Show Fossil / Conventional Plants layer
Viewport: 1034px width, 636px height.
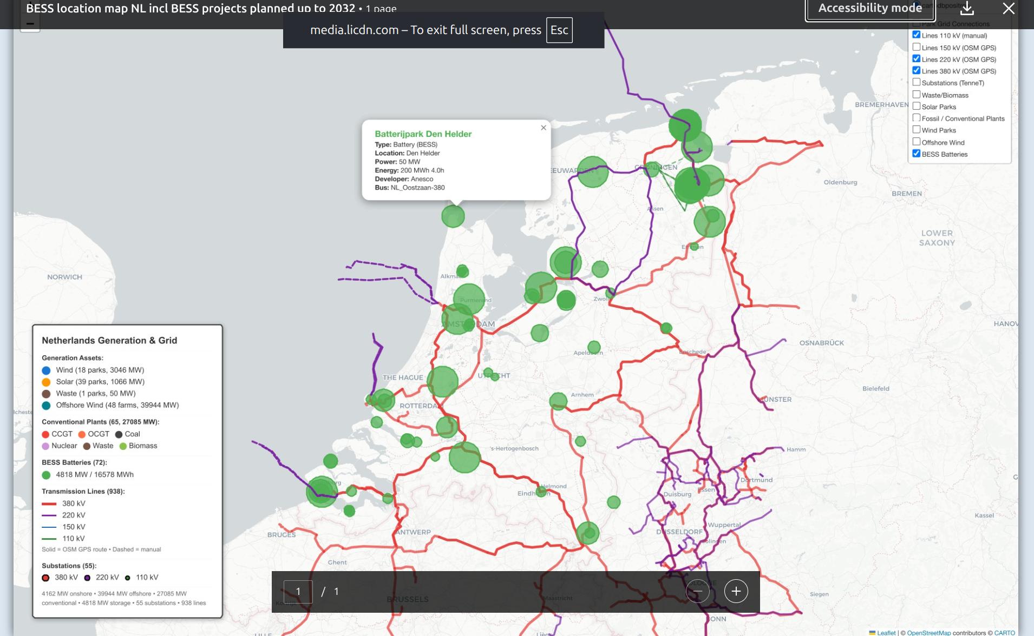(x=916, y=118)
